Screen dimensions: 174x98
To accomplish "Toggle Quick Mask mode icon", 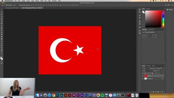I will [2, 61].
